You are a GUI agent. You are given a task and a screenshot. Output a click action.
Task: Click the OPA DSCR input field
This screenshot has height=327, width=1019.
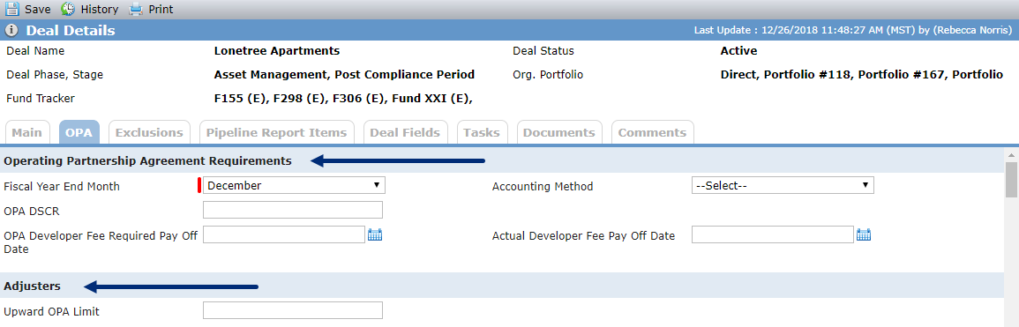(x=293, y=210)
